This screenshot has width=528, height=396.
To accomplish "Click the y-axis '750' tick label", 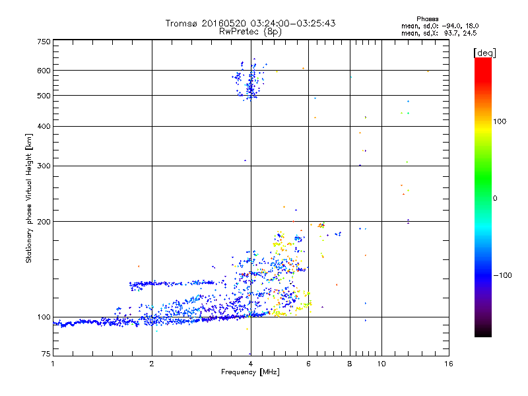I will [x=44, y=42].
